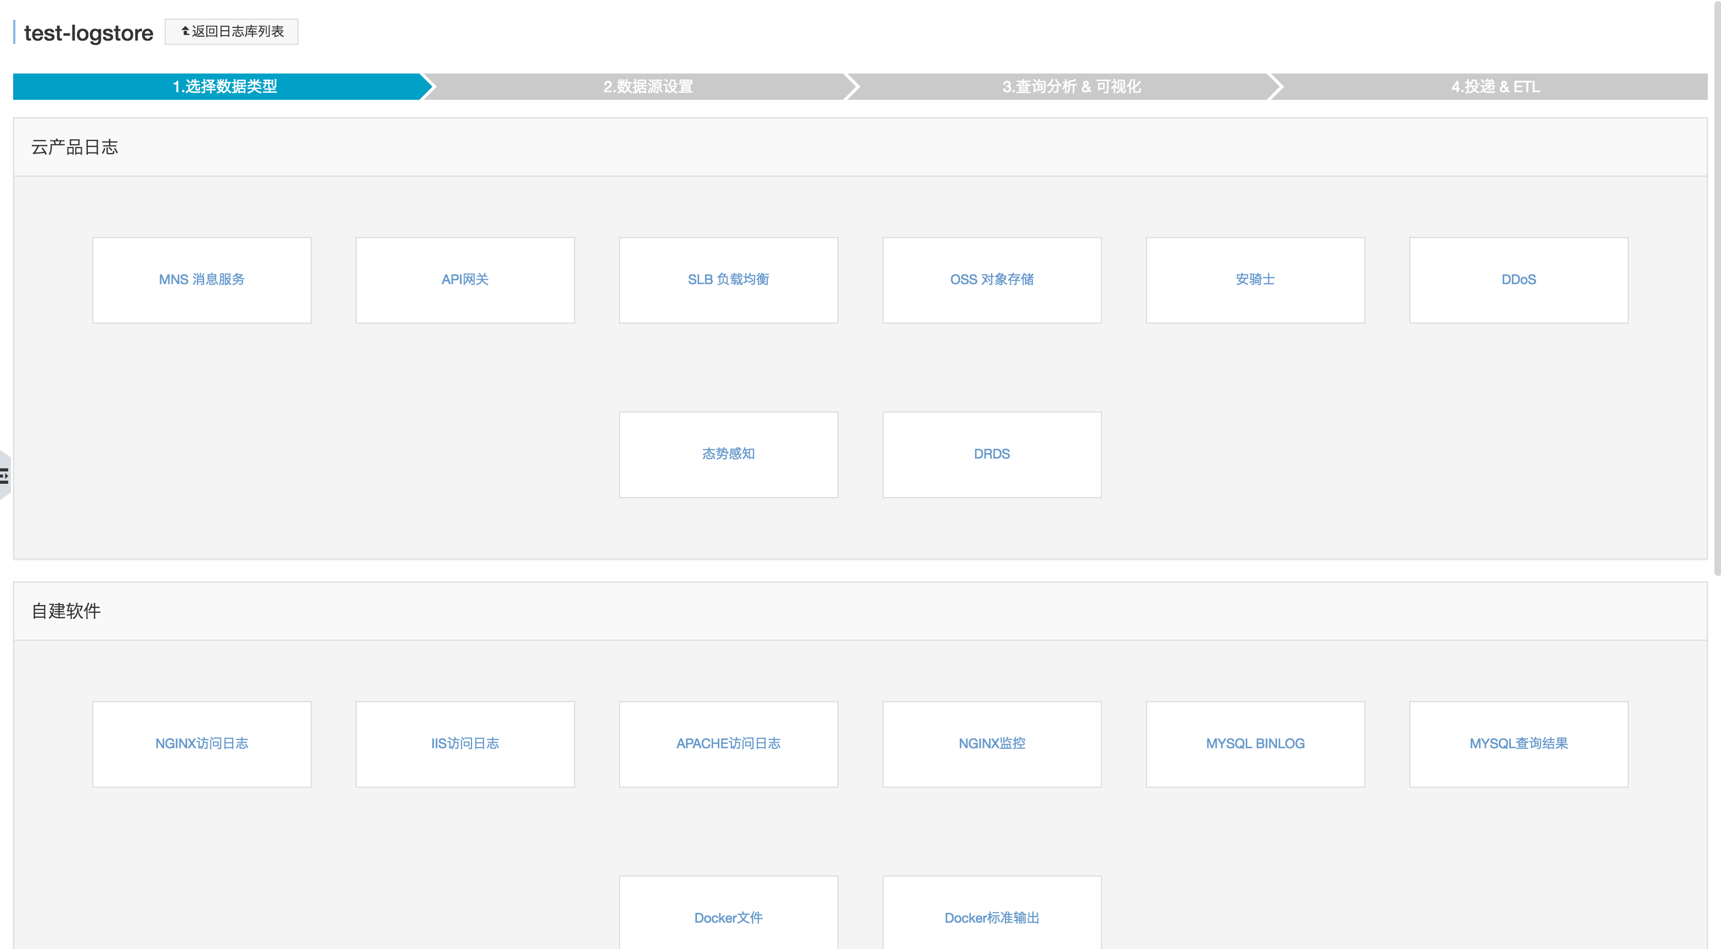
Task: Choose IIS访问日志 data type
Action: (x=465, y=744)
